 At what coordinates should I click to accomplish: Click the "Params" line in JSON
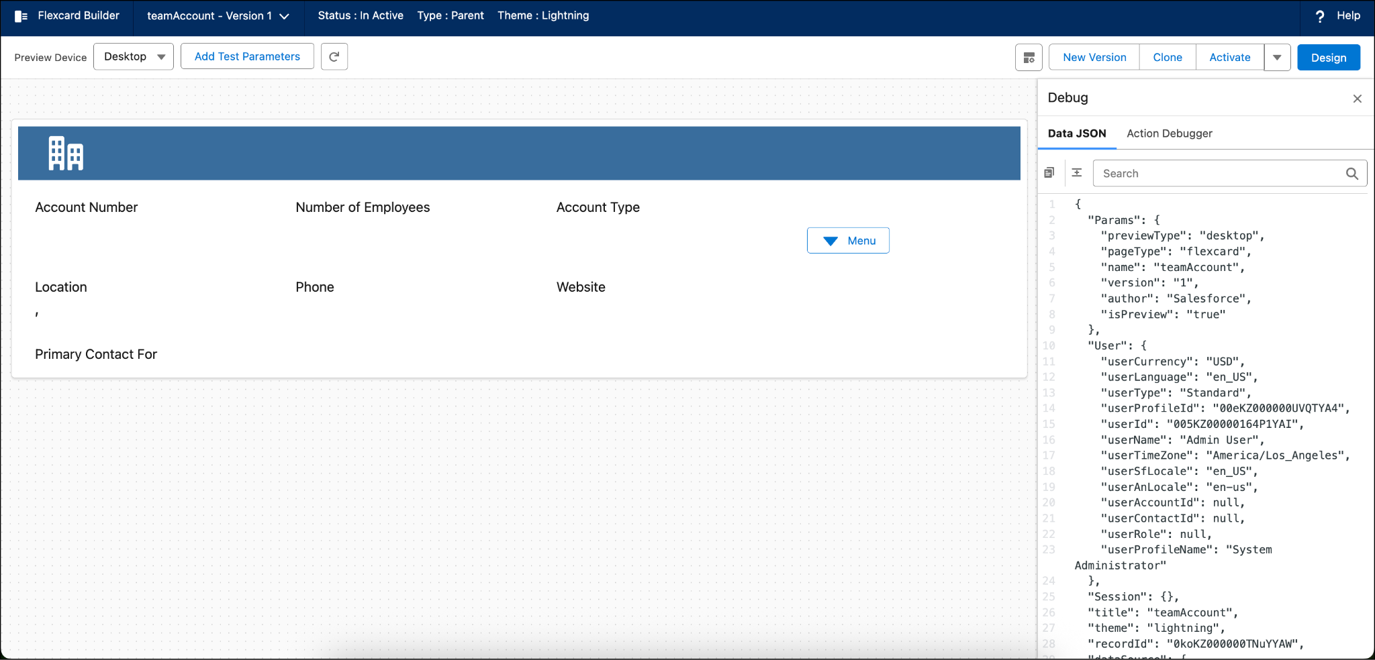[x=1124, y=220]
